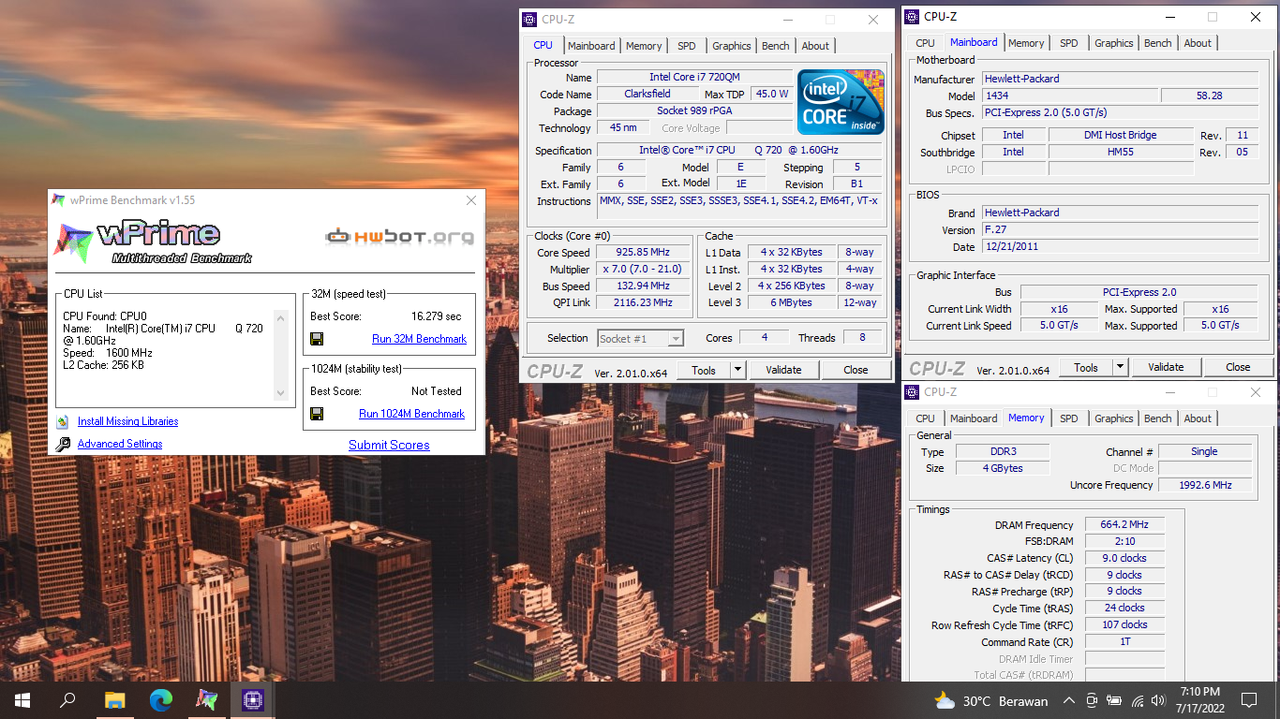Open the network Wi-Fi tray icon

(x=1138, y=700)
